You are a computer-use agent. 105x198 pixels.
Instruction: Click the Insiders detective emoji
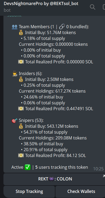[x=15, y=73]
